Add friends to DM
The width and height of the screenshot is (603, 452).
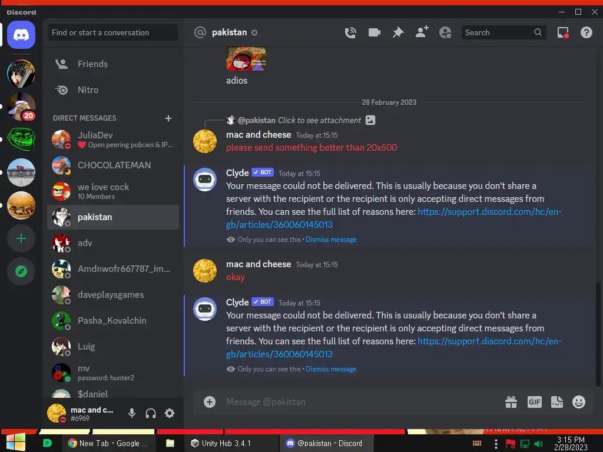click(422, 32)
